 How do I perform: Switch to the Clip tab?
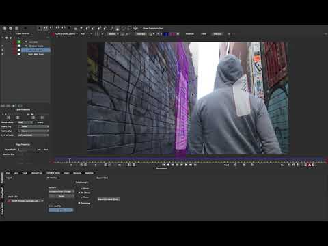tap(8, 173)
